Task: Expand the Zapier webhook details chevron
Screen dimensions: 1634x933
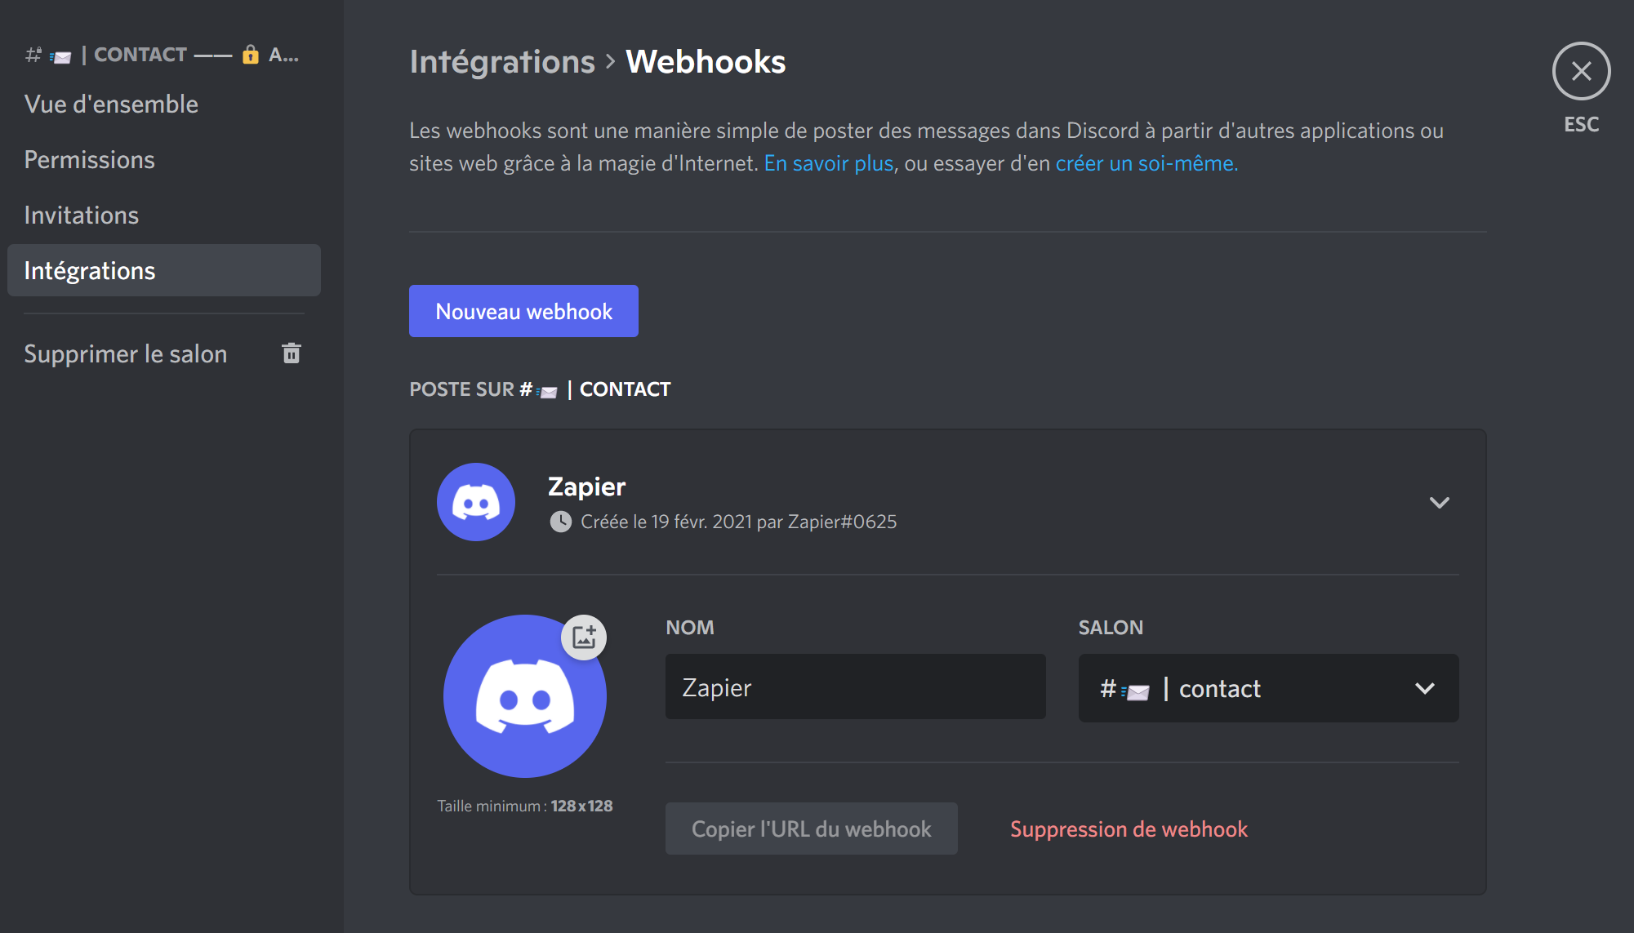Action: coord(1440,503)
